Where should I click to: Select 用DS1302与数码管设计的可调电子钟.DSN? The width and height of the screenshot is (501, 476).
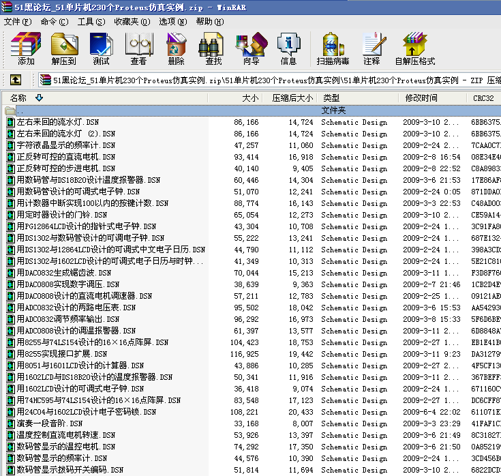(x=91, y=238)
